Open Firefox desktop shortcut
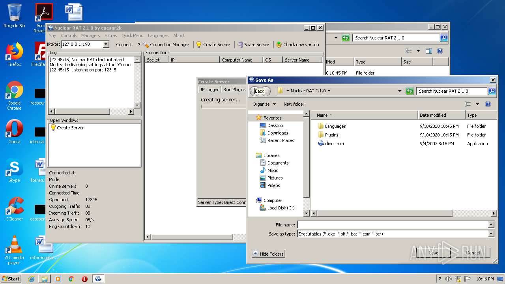Viewport: 505px width, 284px height. click(x=14, y=54)
